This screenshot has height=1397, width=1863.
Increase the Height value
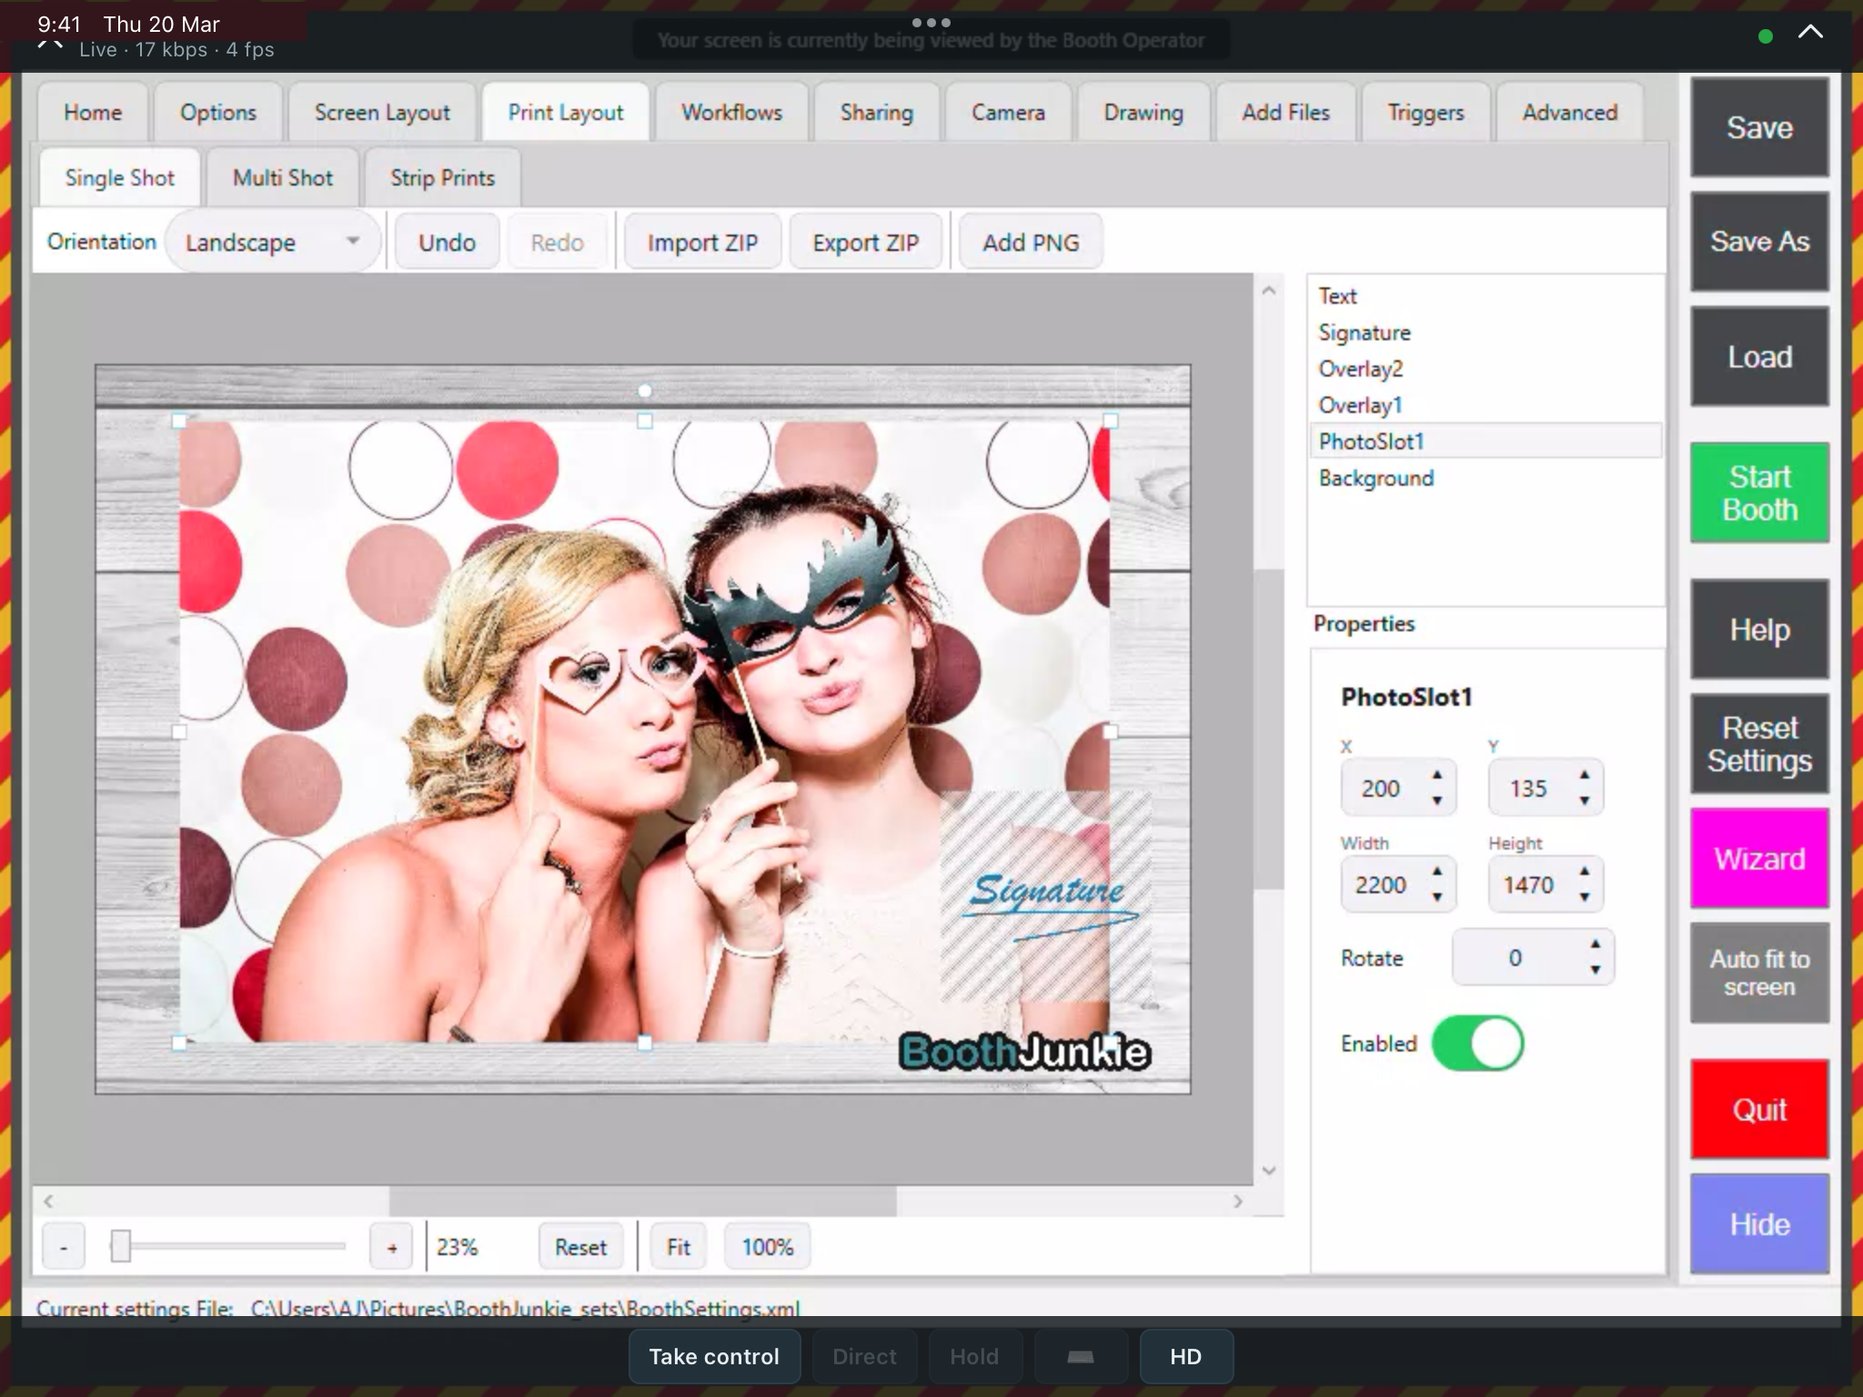pyautogui.click(x=1585, y=872)
